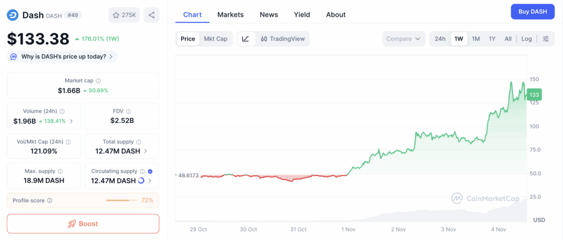The image size is (563, 240).
Task: Click Why is DASH's price up today
Action: pyautogui.click(x=62, y=57)
